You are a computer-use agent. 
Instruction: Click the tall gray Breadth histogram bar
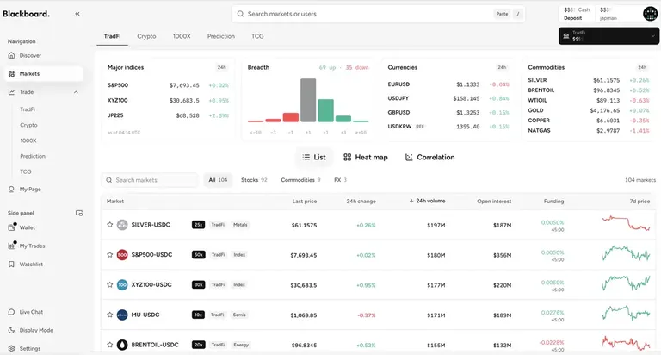click(x=308, y=100)
